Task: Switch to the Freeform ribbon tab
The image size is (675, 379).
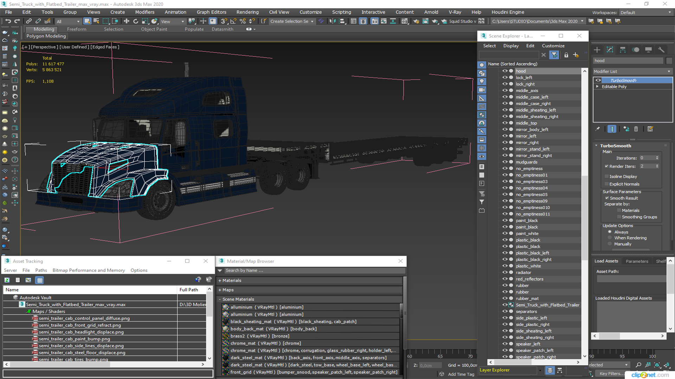Action: pyautogui.click(x=77, y=29)
